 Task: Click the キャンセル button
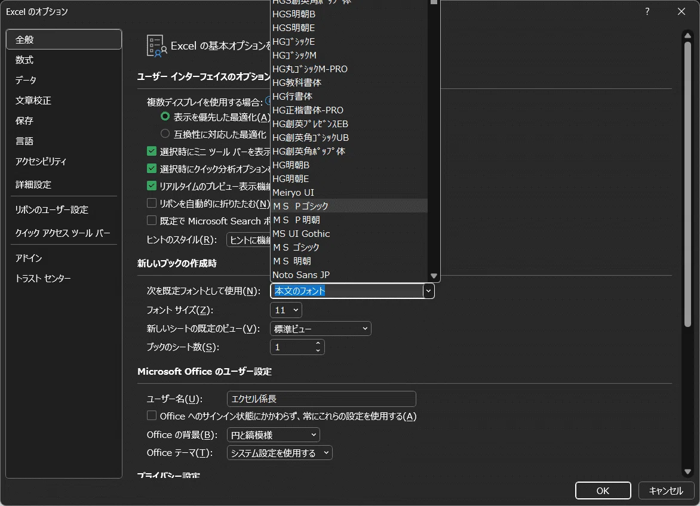click(x=665, y=490)
